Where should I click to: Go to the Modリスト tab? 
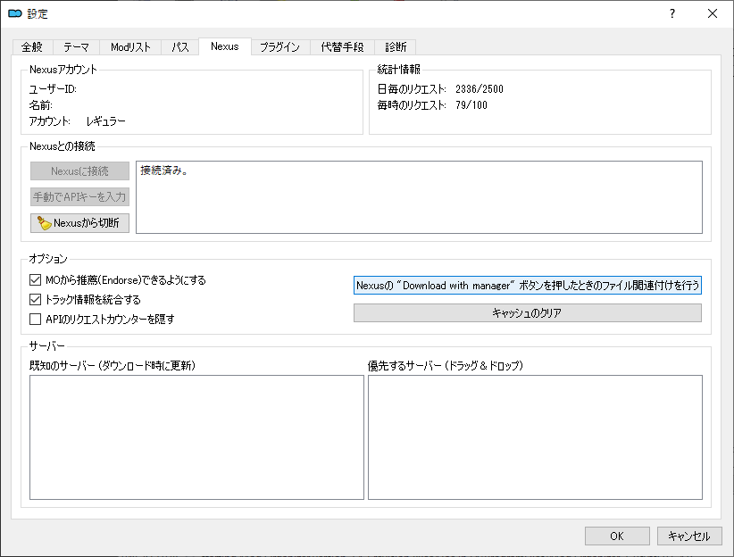[x=130, y=47]
